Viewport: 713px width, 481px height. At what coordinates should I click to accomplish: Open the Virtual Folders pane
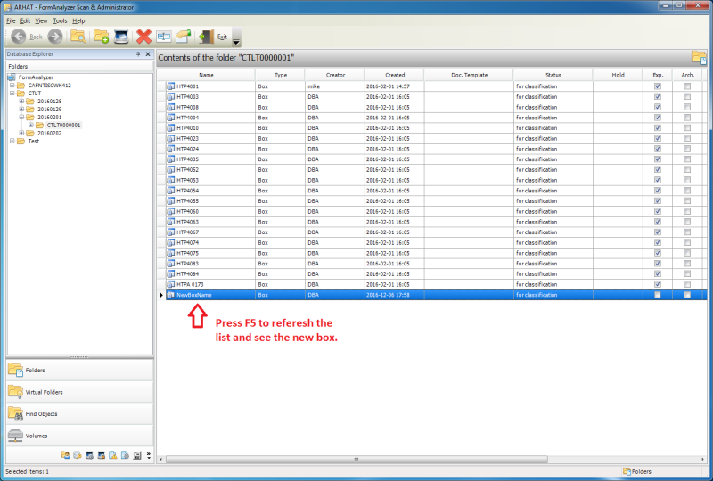80,392
